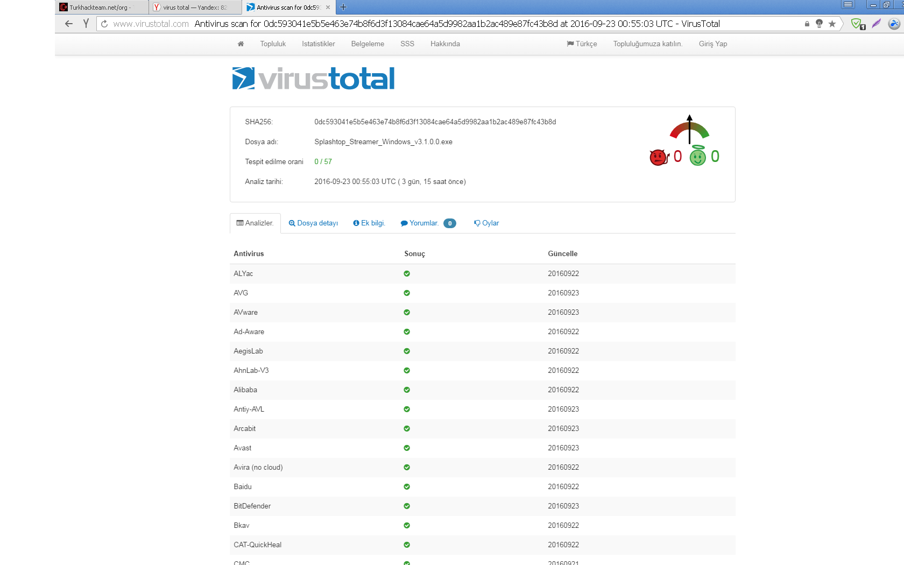This screenshot has width=904, height=565.
Task: Click the padlock security icon
Action: [807, 24]
